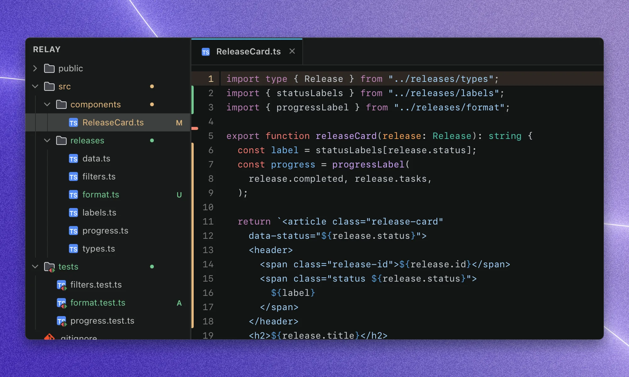Click the U status badge on format.ts

[179, 195]
